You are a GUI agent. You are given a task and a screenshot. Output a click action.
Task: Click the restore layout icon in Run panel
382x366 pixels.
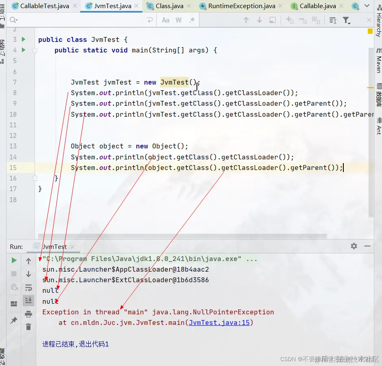click(x=14, y=303)
